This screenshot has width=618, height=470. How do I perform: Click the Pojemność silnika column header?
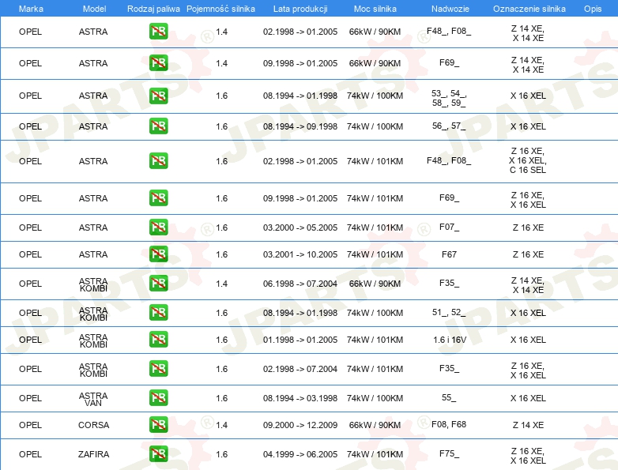tap(220, 9)
